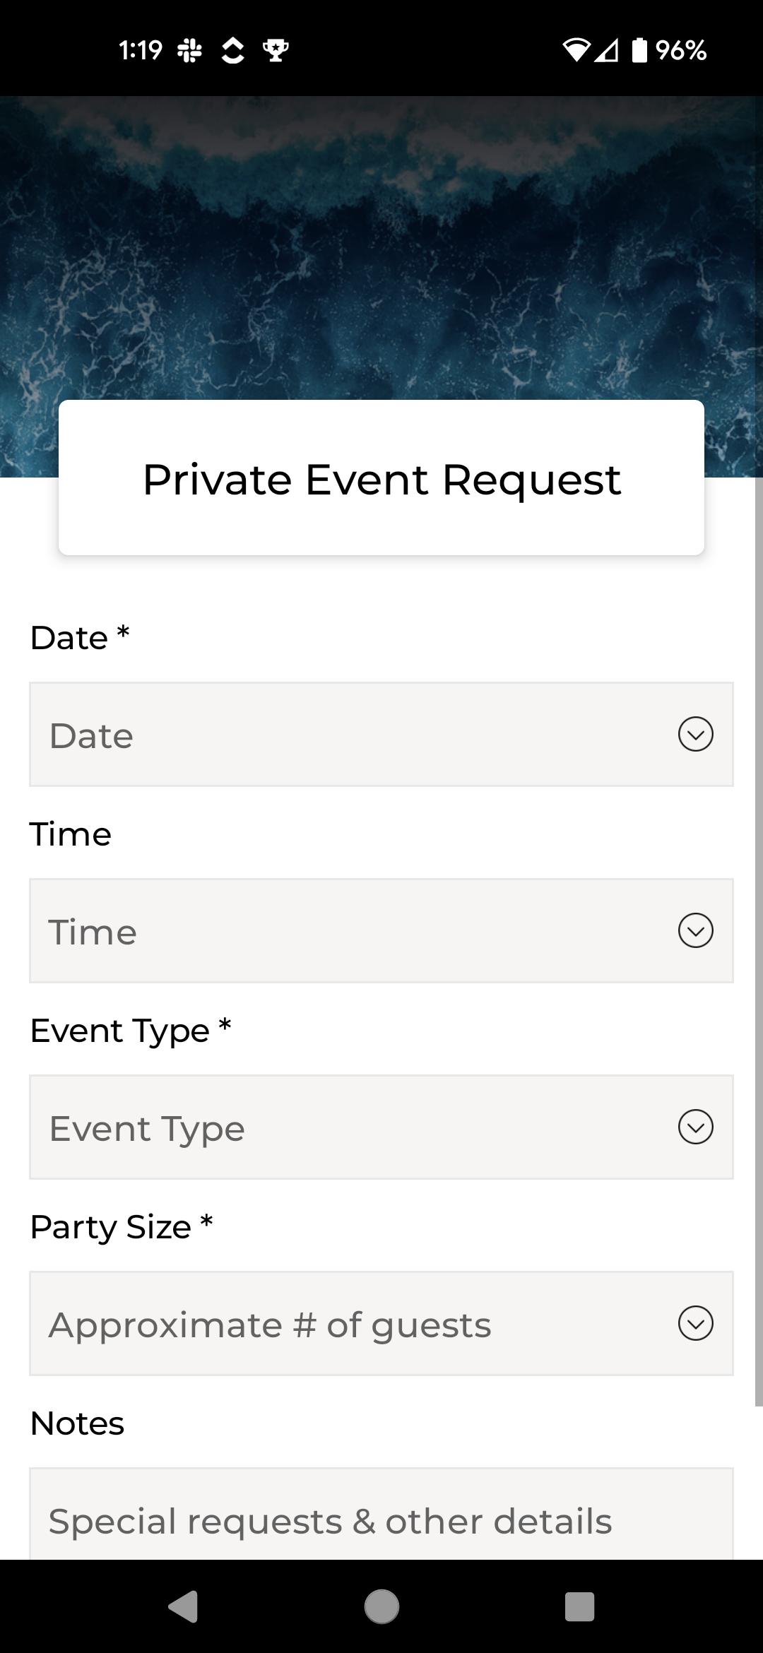Open the Time dropdown
763x1653 pixels.
(x=381, y=930)
